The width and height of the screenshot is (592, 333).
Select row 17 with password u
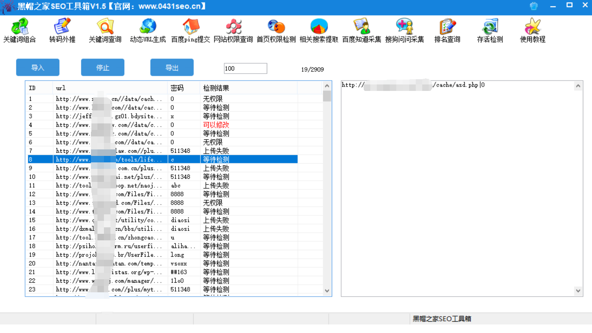(x=162, y=237)
